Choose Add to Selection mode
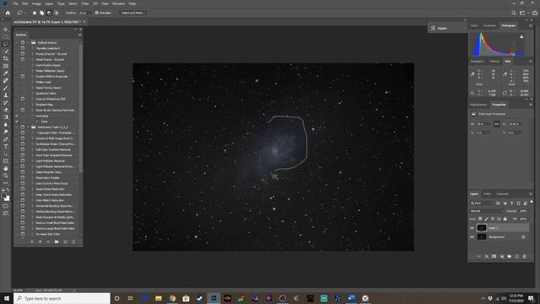This screenshot has width=540, height=304. tap(41, 13)
